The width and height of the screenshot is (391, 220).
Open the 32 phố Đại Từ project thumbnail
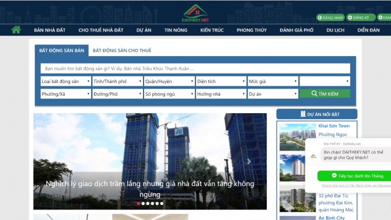[x=298, y=198]
